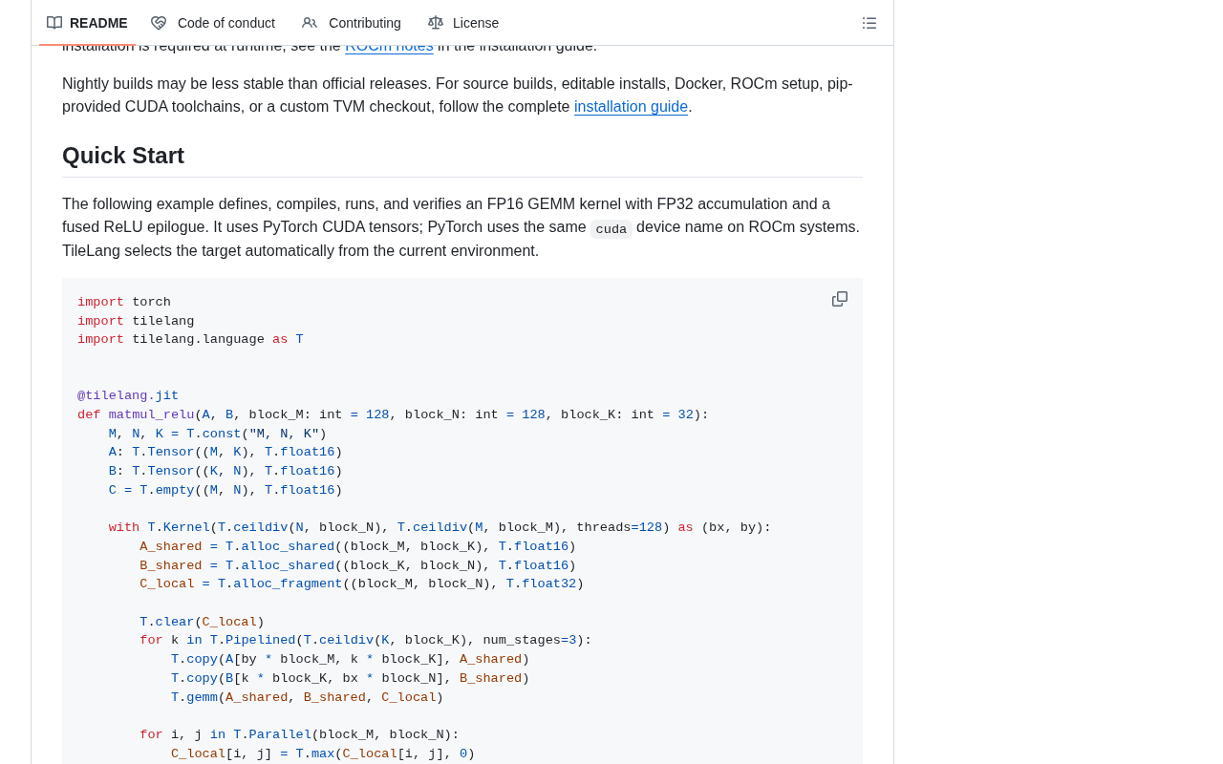Click the '@tilelang.jit' decorator line
The width and height of the screenshot is (1223, 764).
click(128, 395)
